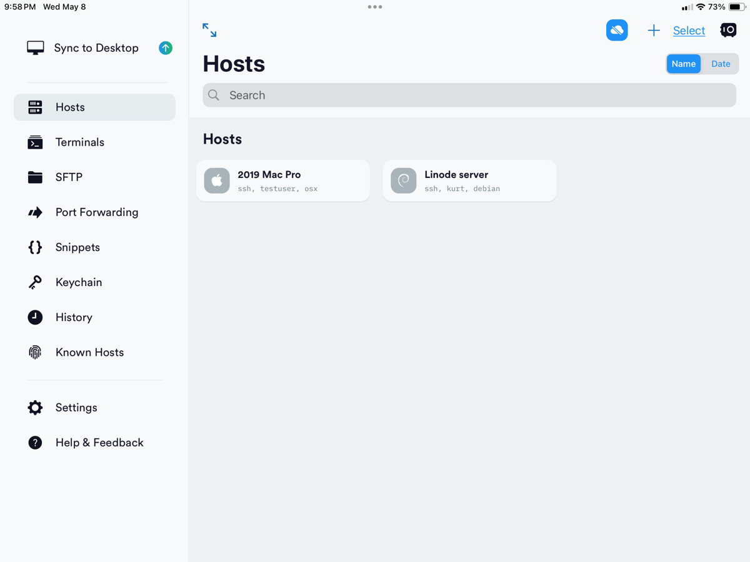Go to Terminals in sidebar
Viewport: 750px width, 562px height.
79,142
